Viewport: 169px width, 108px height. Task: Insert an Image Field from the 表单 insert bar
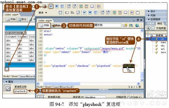(114, 13)
